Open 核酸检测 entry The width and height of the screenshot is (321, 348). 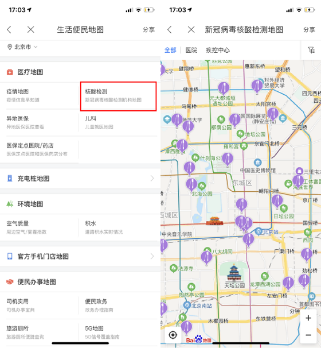(119, 96)
